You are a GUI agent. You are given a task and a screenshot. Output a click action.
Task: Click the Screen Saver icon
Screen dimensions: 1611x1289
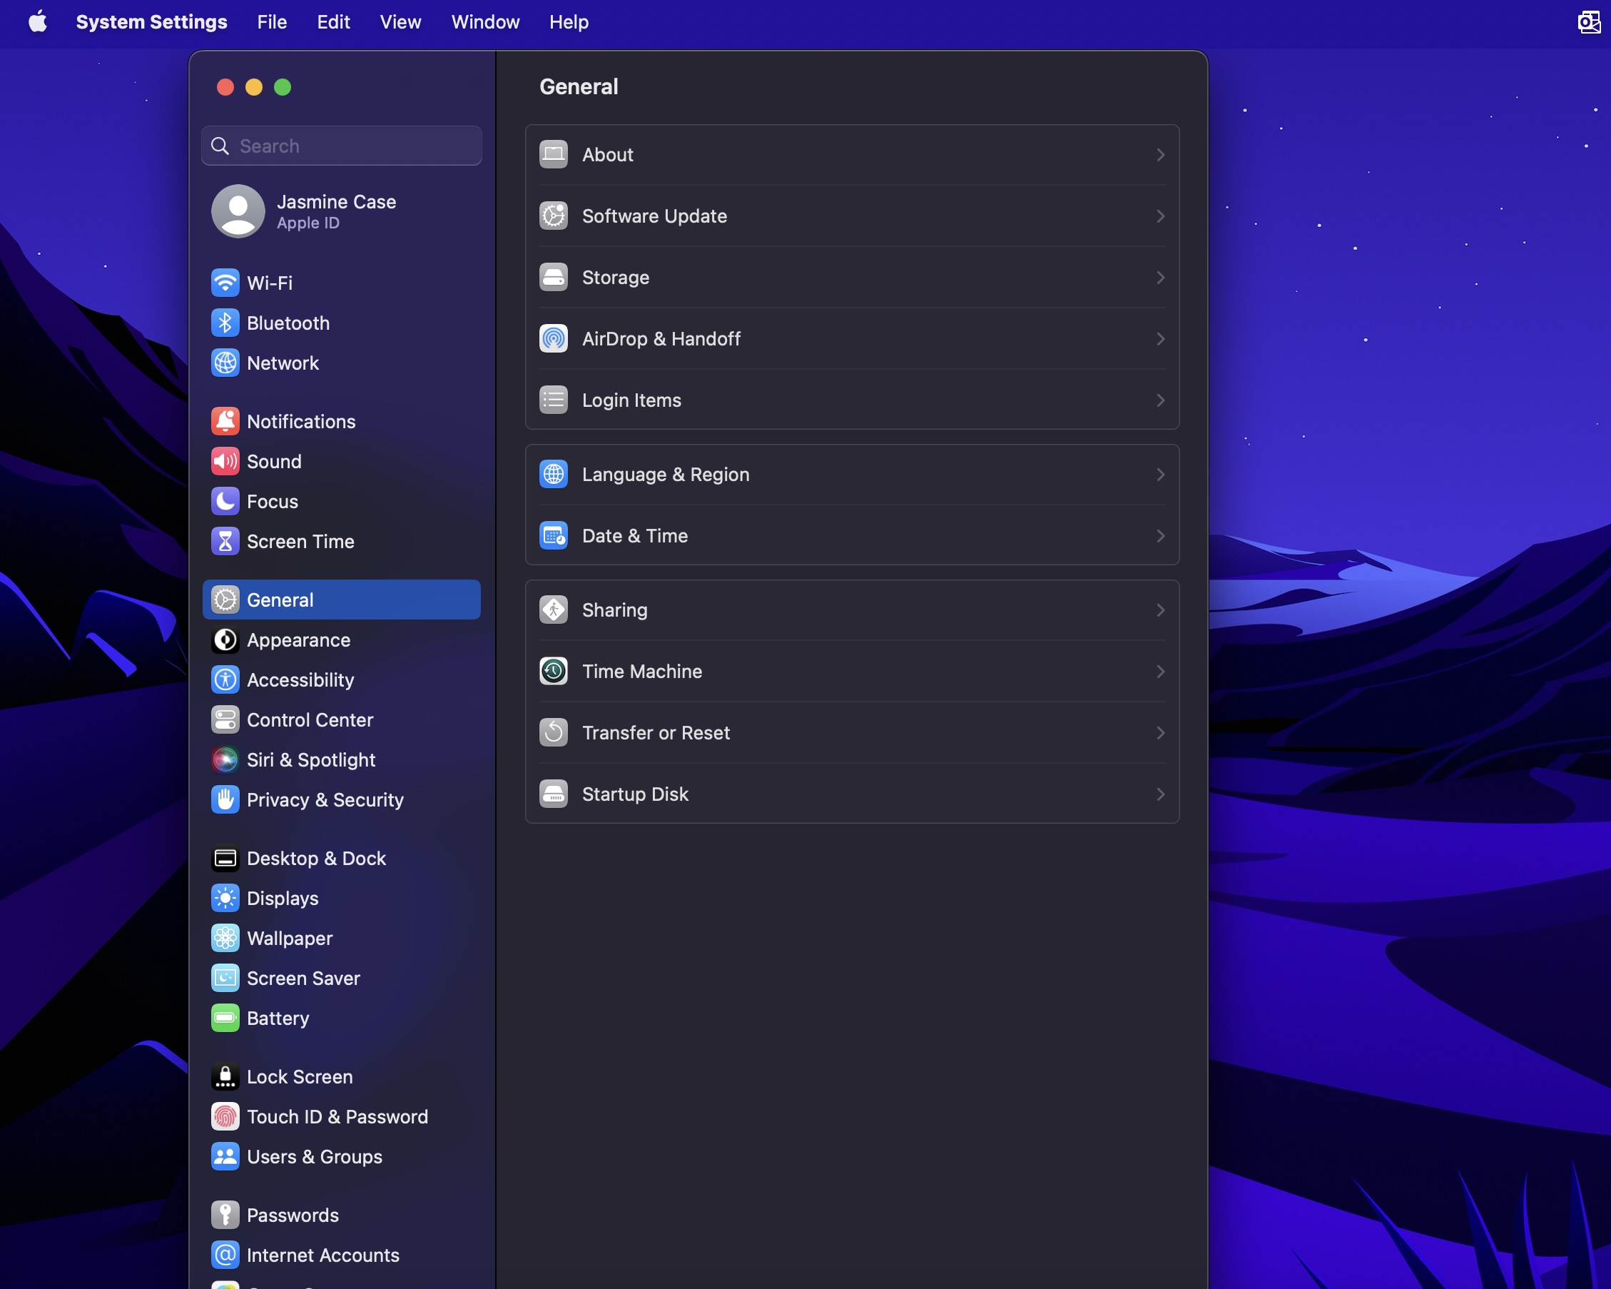225,978
